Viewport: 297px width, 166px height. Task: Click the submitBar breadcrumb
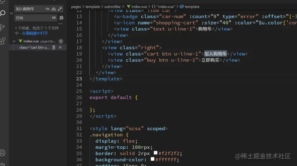coord(113,7)
